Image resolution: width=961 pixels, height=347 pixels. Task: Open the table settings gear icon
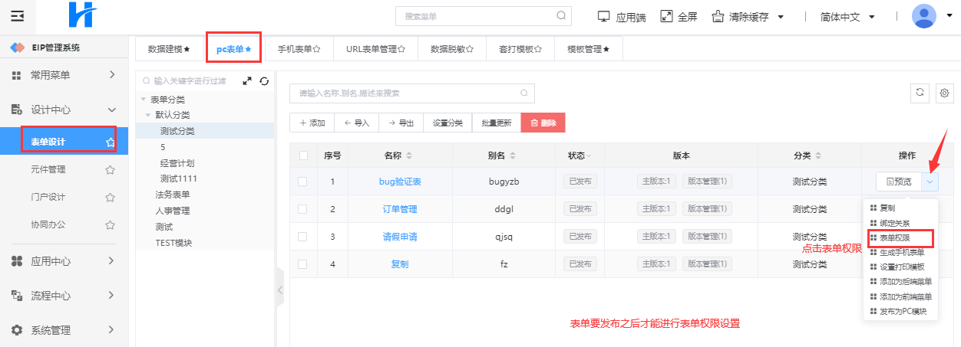pyautogui.click(x=945, y=93)
